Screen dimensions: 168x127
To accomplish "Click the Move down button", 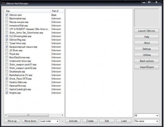I will pos(30,121).
